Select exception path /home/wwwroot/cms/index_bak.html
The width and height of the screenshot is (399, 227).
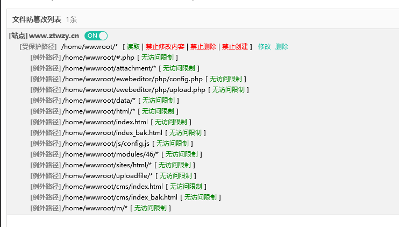coord(120,197)
